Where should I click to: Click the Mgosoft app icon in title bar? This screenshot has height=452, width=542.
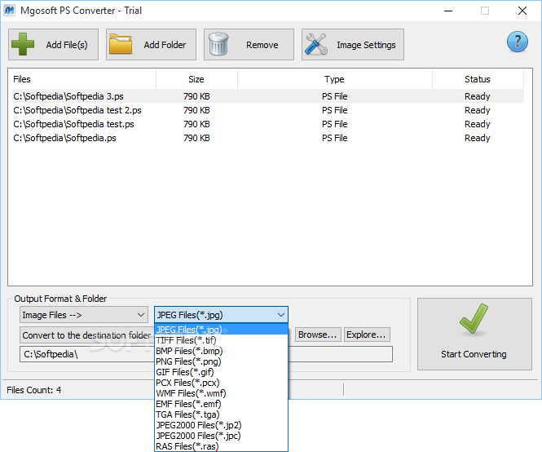point(9,11)
